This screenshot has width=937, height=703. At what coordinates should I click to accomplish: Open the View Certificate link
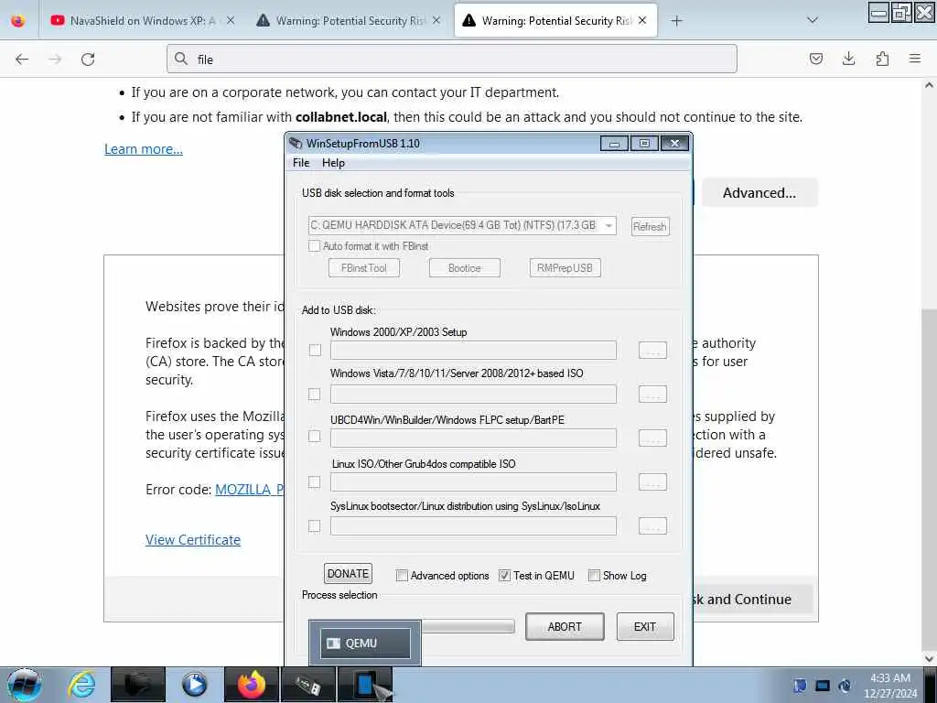point(193,540)
